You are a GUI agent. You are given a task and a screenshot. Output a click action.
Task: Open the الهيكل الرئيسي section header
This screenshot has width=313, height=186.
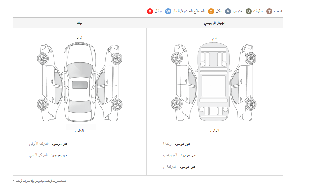point(215,23)
